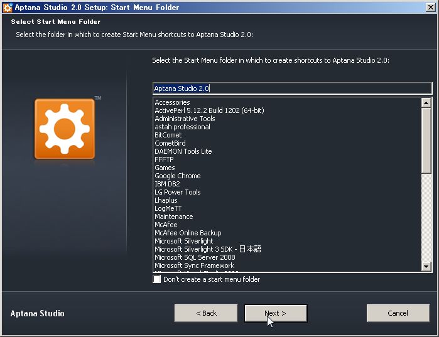Enable "Don't create a start menu folder" checkbox
The width and height of the screenshot is (439, 337).
point(157,279)
